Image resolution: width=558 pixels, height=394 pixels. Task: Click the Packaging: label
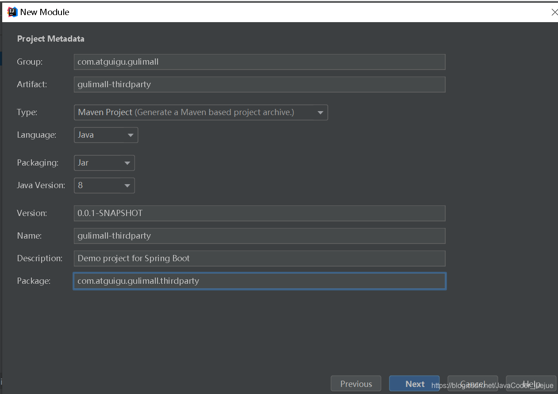tap(38, 163)
